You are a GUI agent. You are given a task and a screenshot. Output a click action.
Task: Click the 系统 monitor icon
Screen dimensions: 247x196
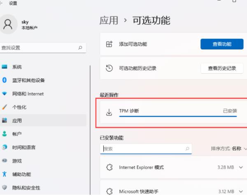pos(5,67)
